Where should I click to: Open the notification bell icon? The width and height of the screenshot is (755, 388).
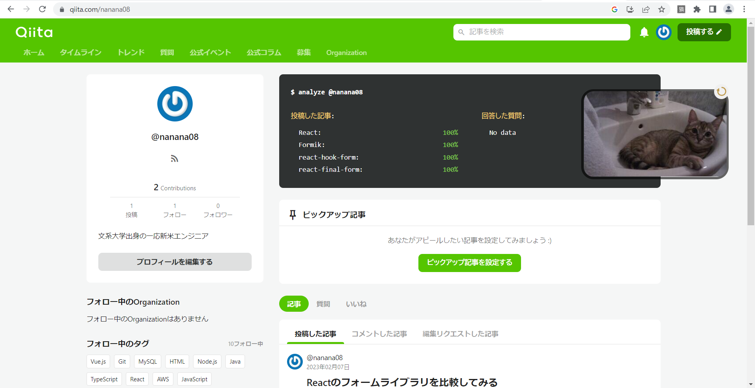click(x=644, y=32)
